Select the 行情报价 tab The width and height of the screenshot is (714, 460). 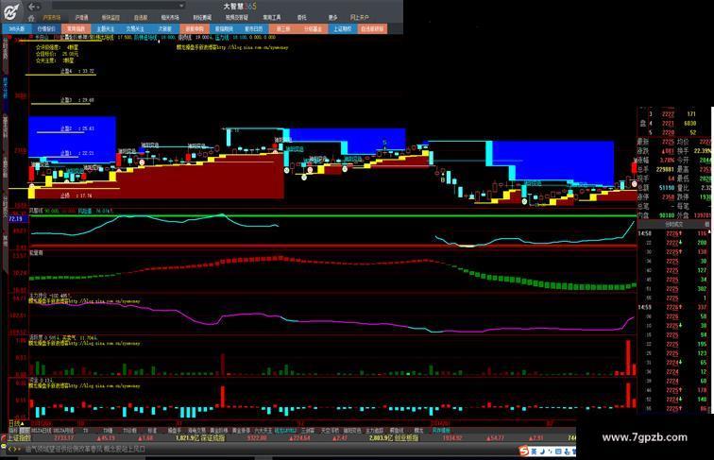[x=46, y=28]
